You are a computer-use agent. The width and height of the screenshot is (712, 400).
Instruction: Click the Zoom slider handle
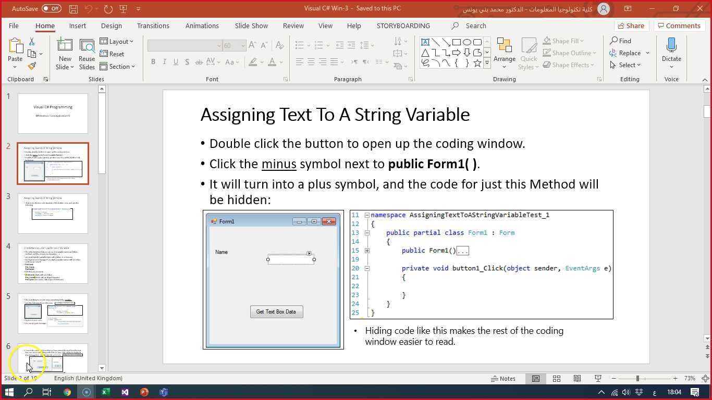coord(637,379)
